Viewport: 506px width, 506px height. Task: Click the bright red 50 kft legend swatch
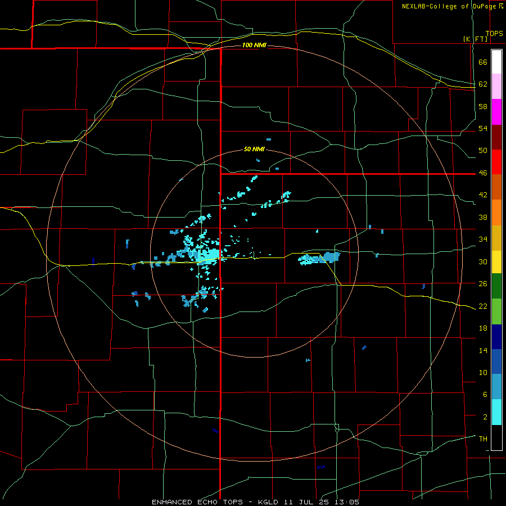496,162
